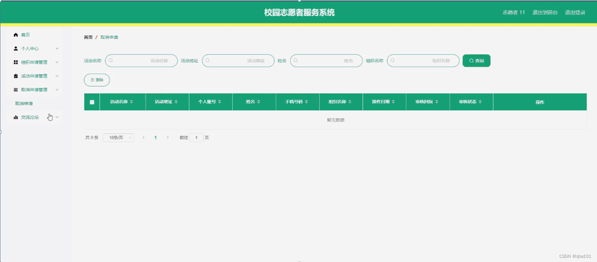
Task: Click the clipboard icon for 活动申请管理
Action: click(x=16, y=76)
